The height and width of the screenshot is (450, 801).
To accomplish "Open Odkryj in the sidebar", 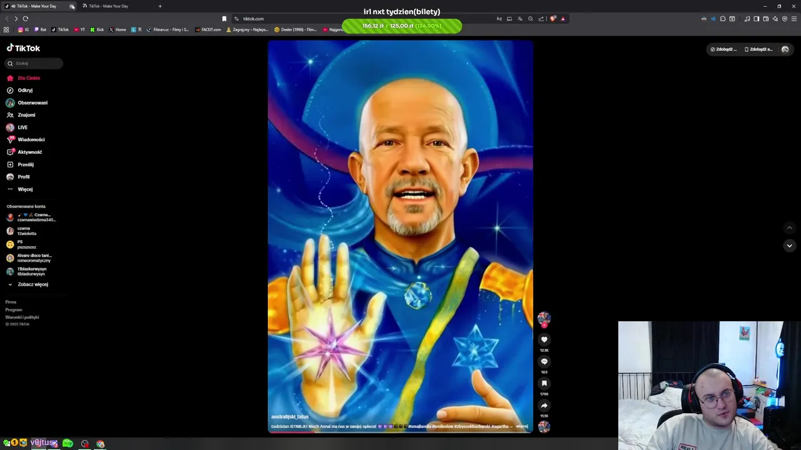I will (x=19, y=91).
